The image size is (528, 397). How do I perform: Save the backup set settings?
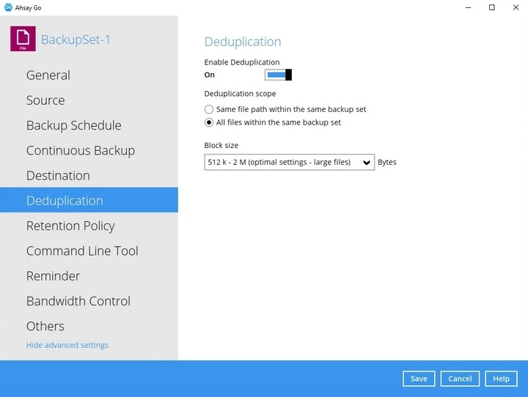click(419, 379)
